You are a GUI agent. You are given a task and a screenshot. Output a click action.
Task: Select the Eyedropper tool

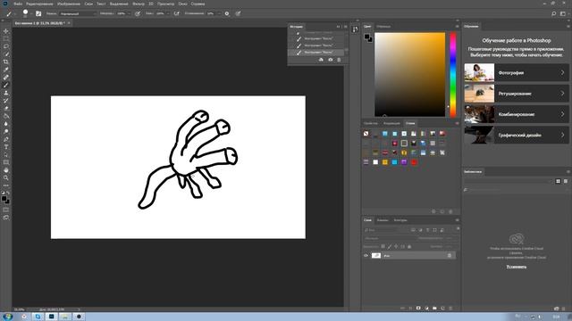coord(6,70)
